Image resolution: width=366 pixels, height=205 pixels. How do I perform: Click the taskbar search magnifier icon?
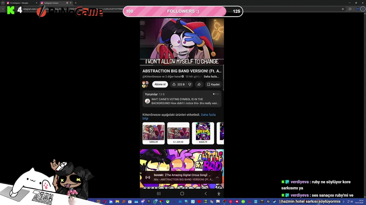pyautogui.click(x=124, y=202)
